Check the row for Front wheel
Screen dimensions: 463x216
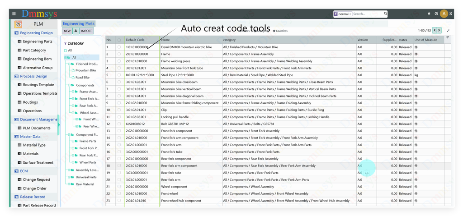119,193
